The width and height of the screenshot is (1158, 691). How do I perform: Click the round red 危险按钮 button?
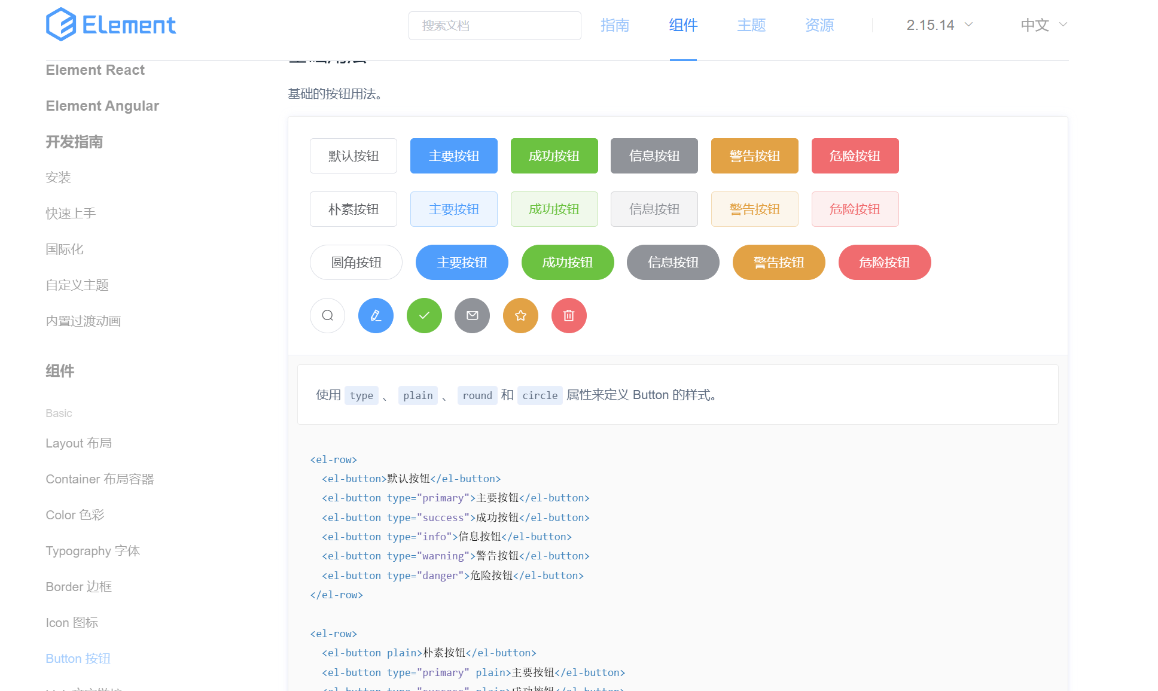coord(884,262)
